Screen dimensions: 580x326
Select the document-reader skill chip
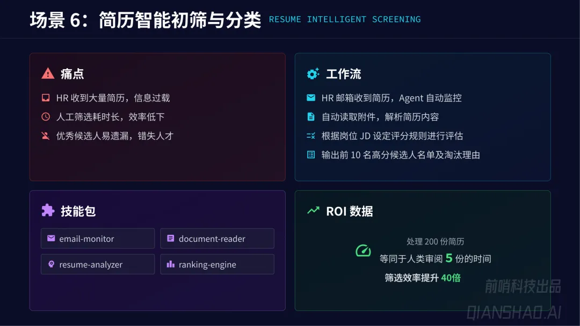(x=217, y=239)
